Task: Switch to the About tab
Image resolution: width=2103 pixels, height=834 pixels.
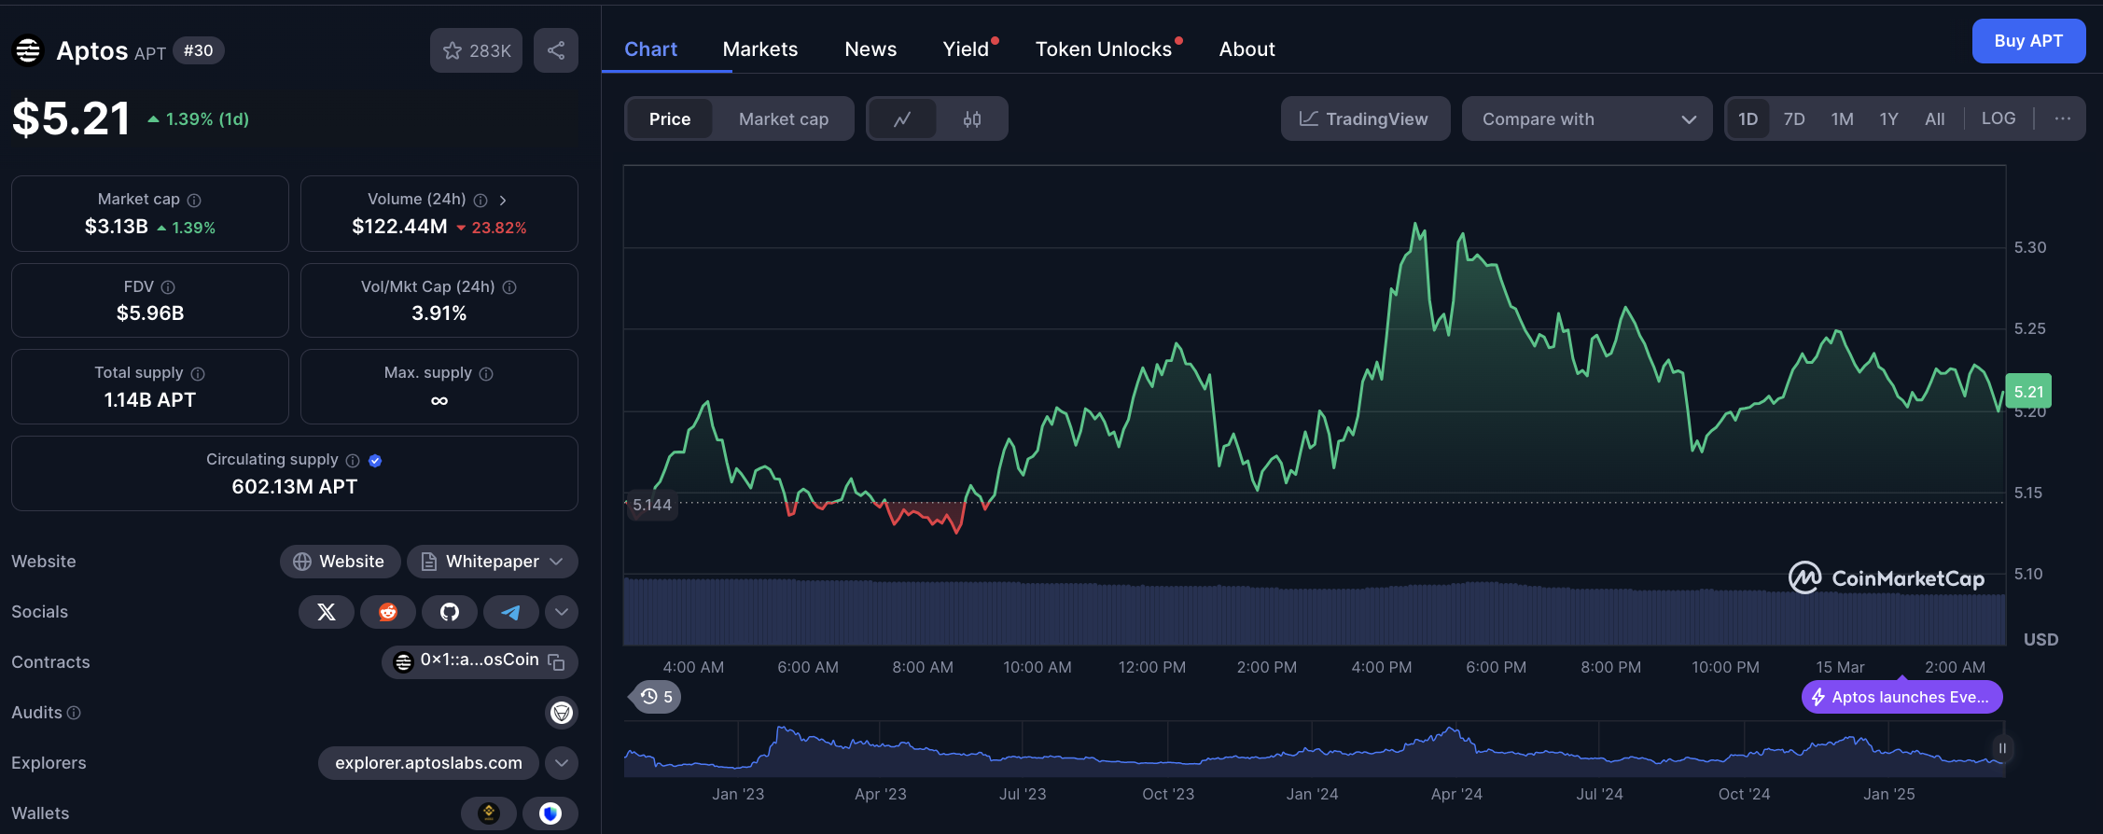Action: tap(1247, 49)
